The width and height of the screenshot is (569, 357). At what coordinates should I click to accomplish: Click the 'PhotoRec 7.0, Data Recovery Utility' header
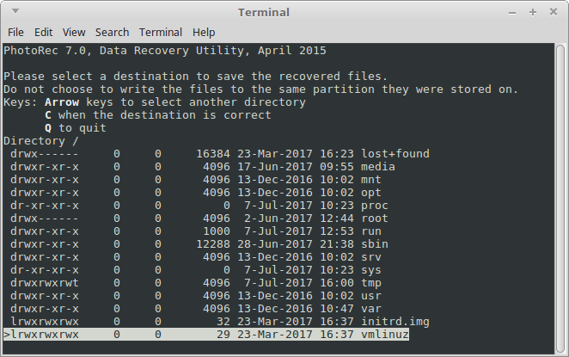click(165, 51)
